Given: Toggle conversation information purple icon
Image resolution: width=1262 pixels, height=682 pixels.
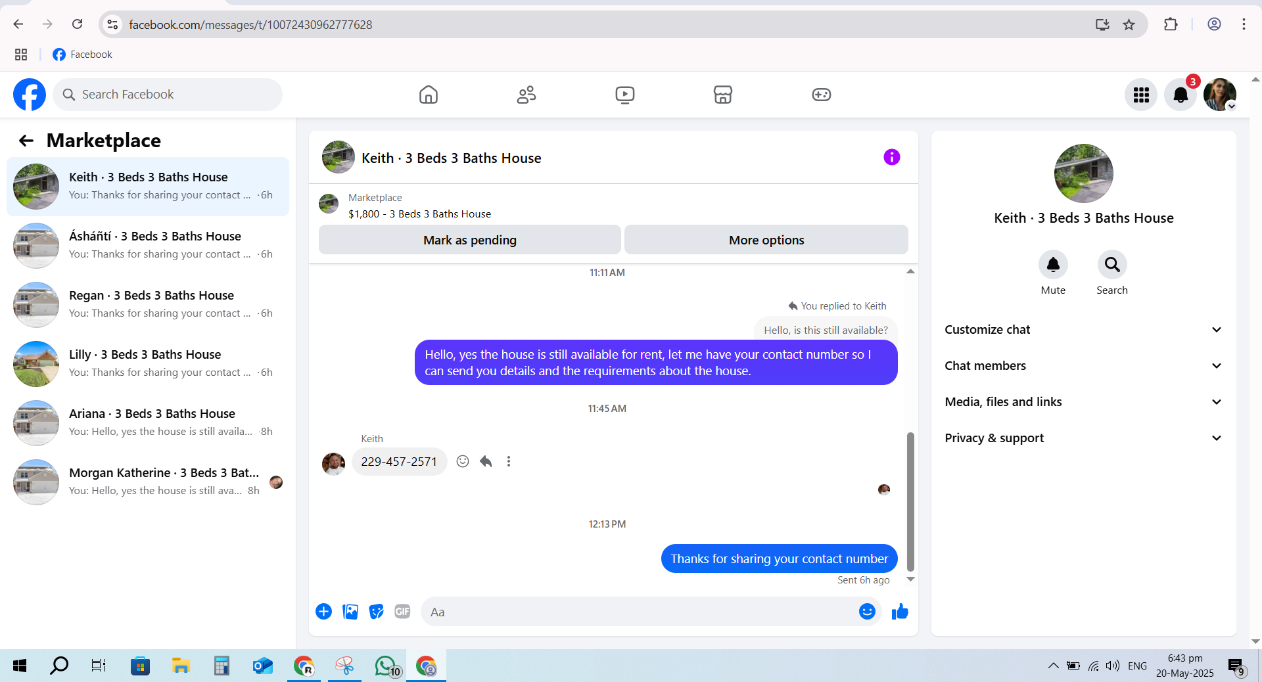Looking at the screenshot, I should click(x=891, y=157).
